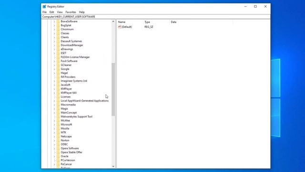Image resolution: width=305 pixels, height=172 pixels.
Task: Select the Mozilla key label
Action: pyautogui.click(x=65, y=129)
